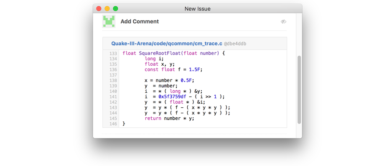Click the const keyword on line 136
The image size is (384, 166).
tap(152, 69)
